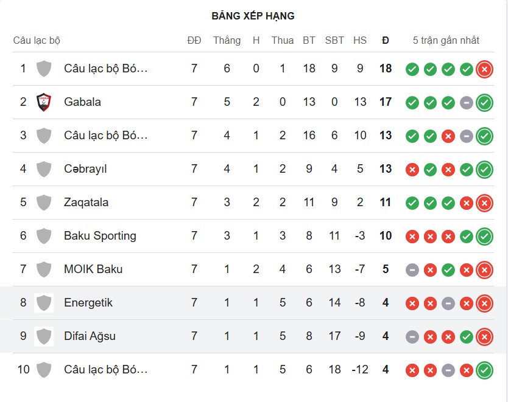This screenshot has width=508, height=402.
Task: Click the red loss icon ending Zaqatala's form streak
Action: point(485,203)
